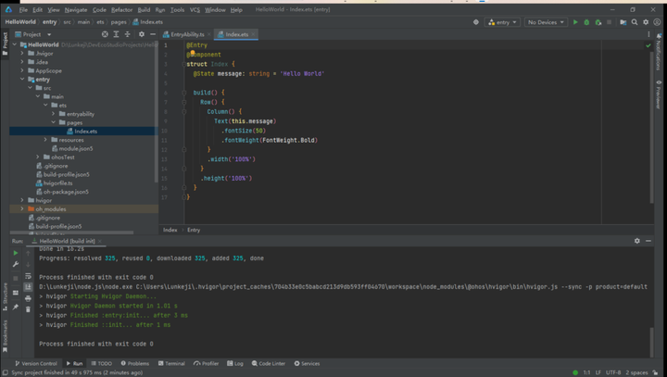Open the entry module dropdown
This screenshot has width=667, height=377.
click(502, 22)
